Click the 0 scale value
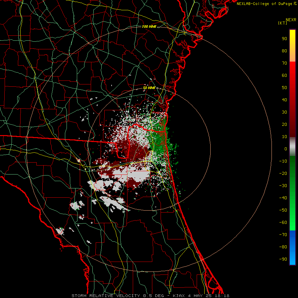This screenshot has width=298, height=298. pyautogui.click(x=286, y=149)
